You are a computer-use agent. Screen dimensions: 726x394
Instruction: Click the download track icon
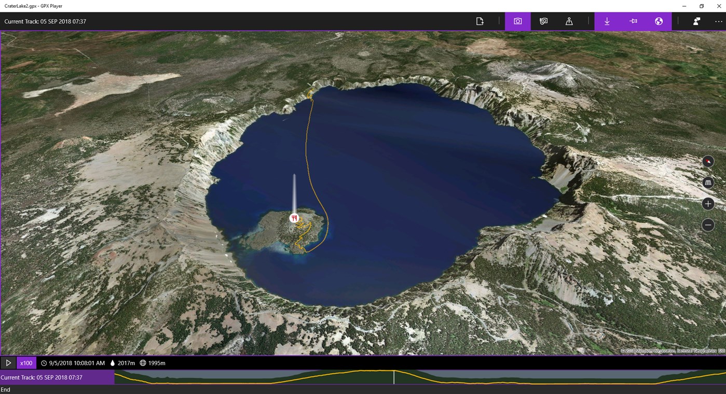[x=607, y=21]
